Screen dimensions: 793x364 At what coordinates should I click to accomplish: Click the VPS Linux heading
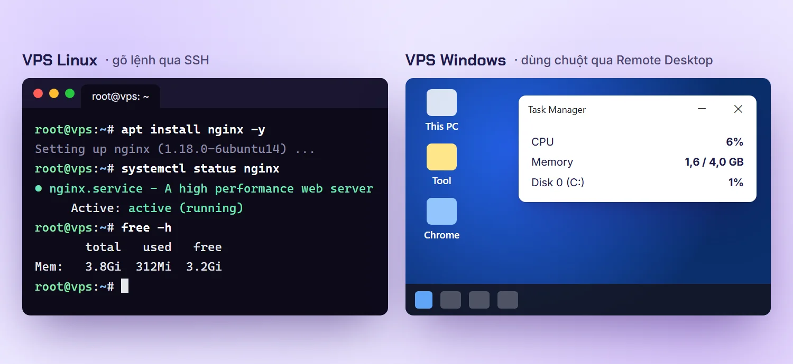60,60
